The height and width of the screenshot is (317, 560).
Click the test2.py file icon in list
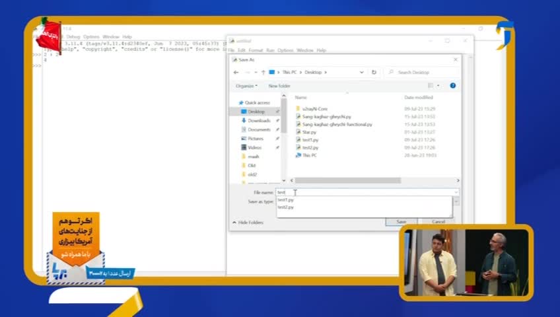(x=298, y=147)
